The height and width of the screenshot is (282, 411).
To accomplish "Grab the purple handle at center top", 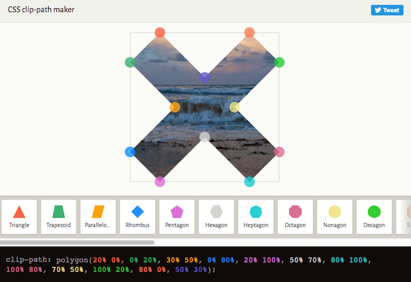I will (x=204, y=77).
